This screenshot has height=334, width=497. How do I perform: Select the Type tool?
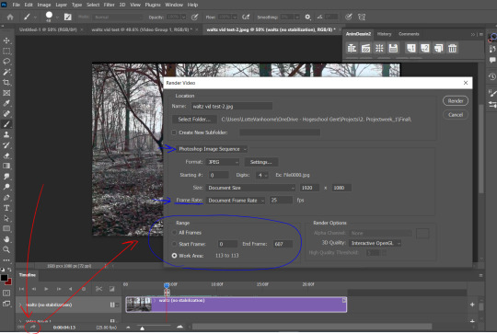[x=6, y=208]
